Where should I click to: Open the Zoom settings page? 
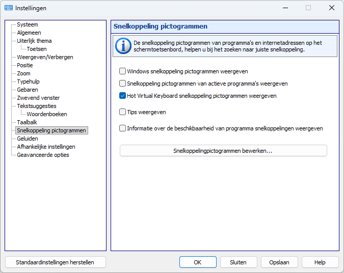pos(23,73)
